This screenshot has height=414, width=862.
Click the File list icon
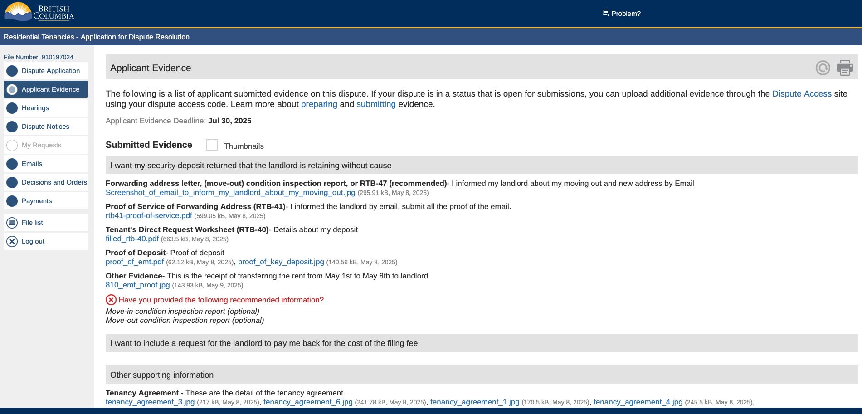12,223
